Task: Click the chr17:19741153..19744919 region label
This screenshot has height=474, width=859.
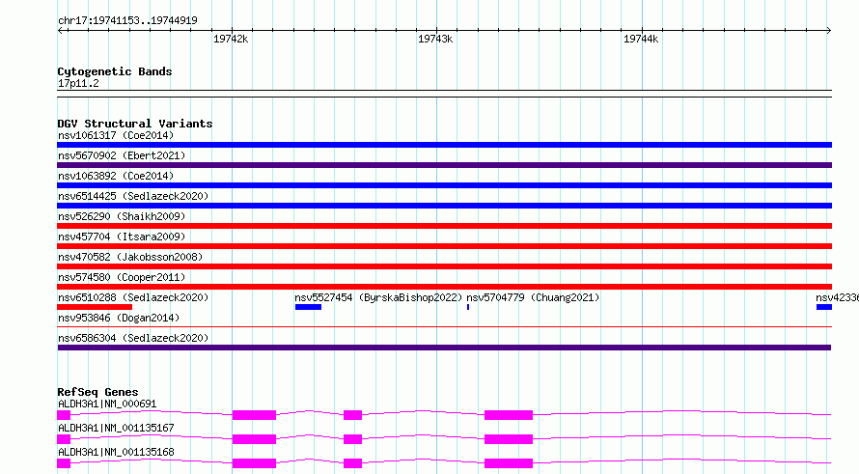Action: pyautogui.click(x=127, y=21)
